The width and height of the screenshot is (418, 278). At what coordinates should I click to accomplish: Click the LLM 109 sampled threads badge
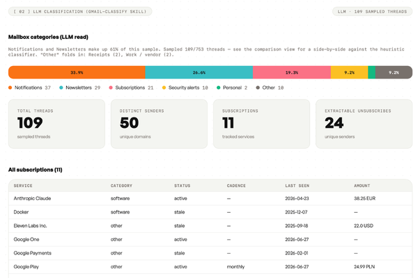(372, 11)
